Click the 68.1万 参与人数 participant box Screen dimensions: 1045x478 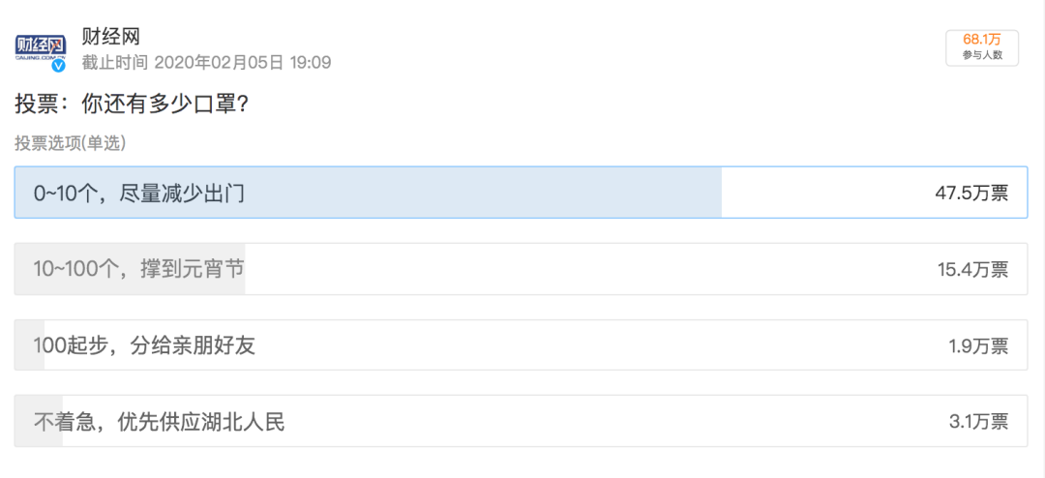[982, 48]
